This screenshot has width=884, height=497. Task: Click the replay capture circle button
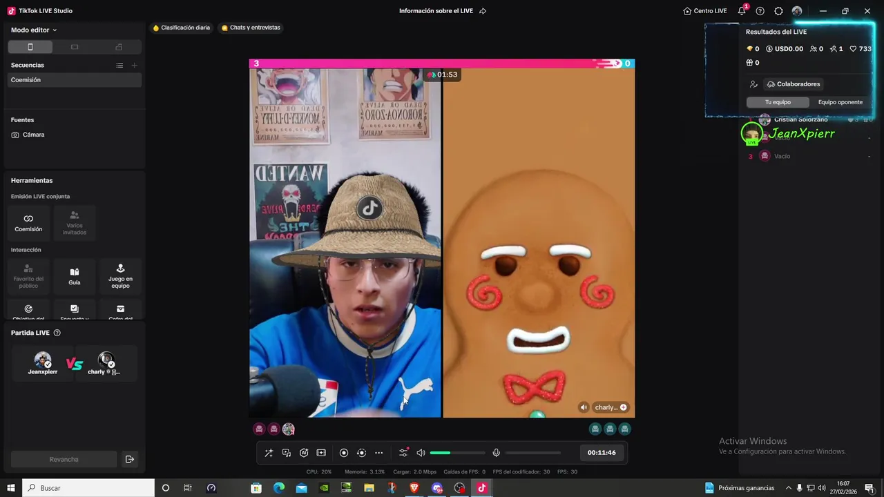pyautogui.click(x=361, y=453)
